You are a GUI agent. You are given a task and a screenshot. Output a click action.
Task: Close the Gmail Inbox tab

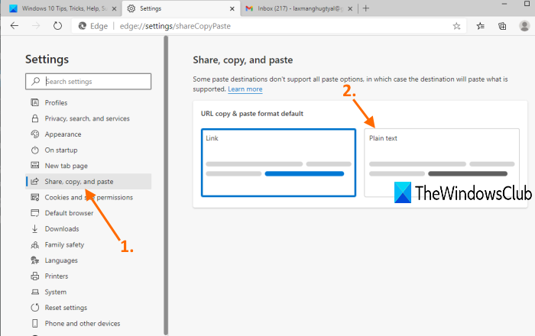tap(350, 9)
